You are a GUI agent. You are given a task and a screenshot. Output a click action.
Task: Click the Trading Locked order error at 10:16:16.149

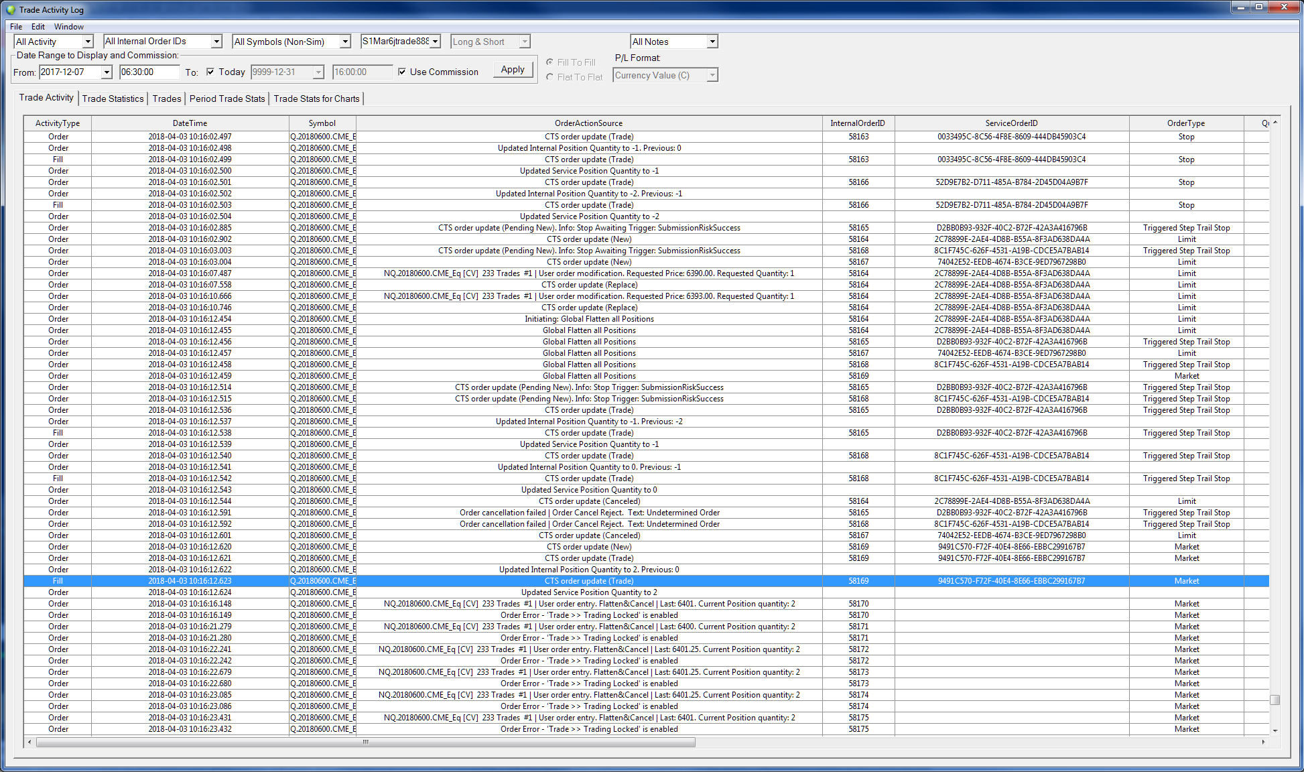[x=589, y=615]
